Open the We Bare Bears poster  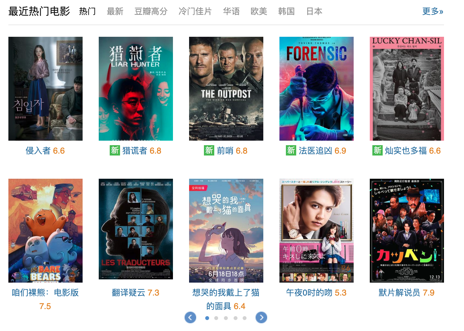tap(45, 231)
